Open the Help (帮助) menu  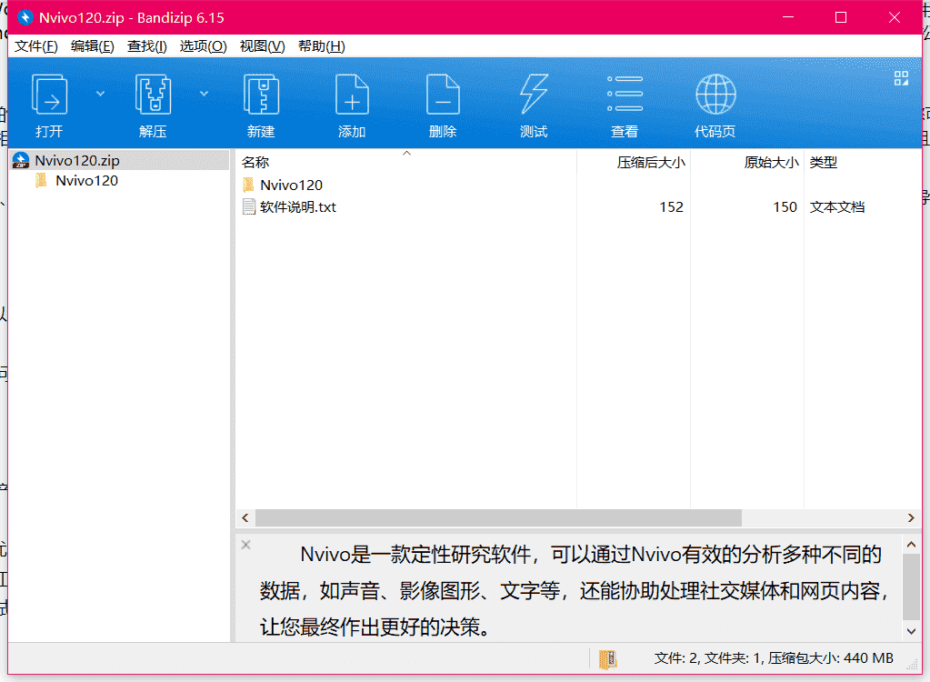322,46
